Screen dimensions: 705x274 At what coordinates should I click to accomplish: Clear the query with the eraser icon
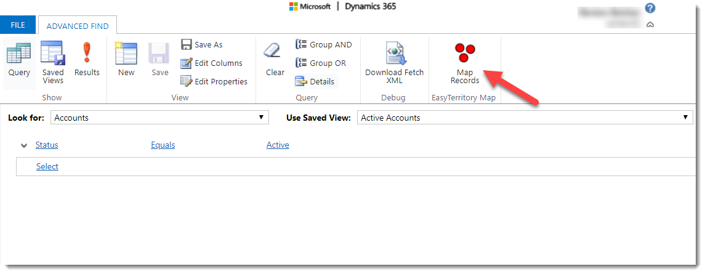click(275, 60)
